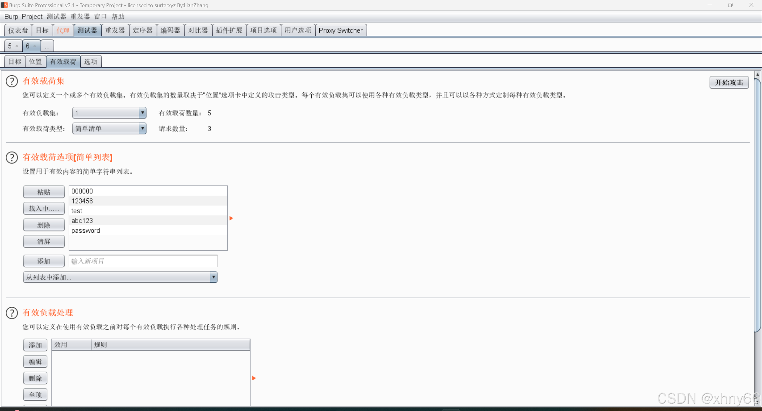
Task: Switch to the 重发器 tab
Action: 115,30
